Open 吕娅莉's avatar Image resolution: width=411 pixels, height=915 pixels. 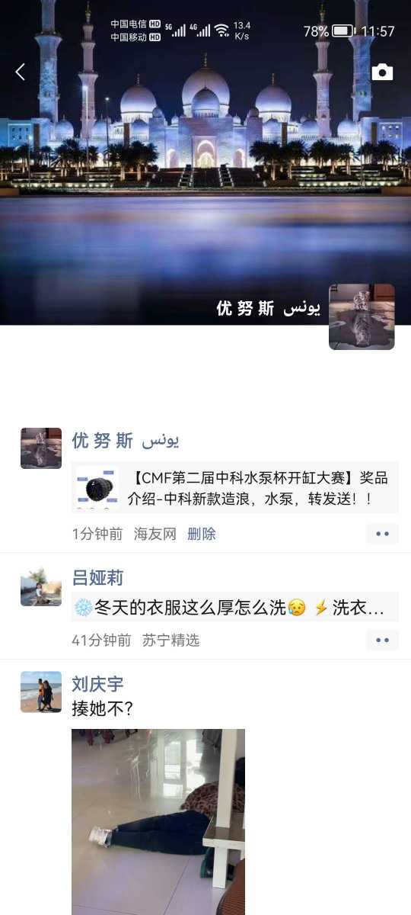(41, 586)
